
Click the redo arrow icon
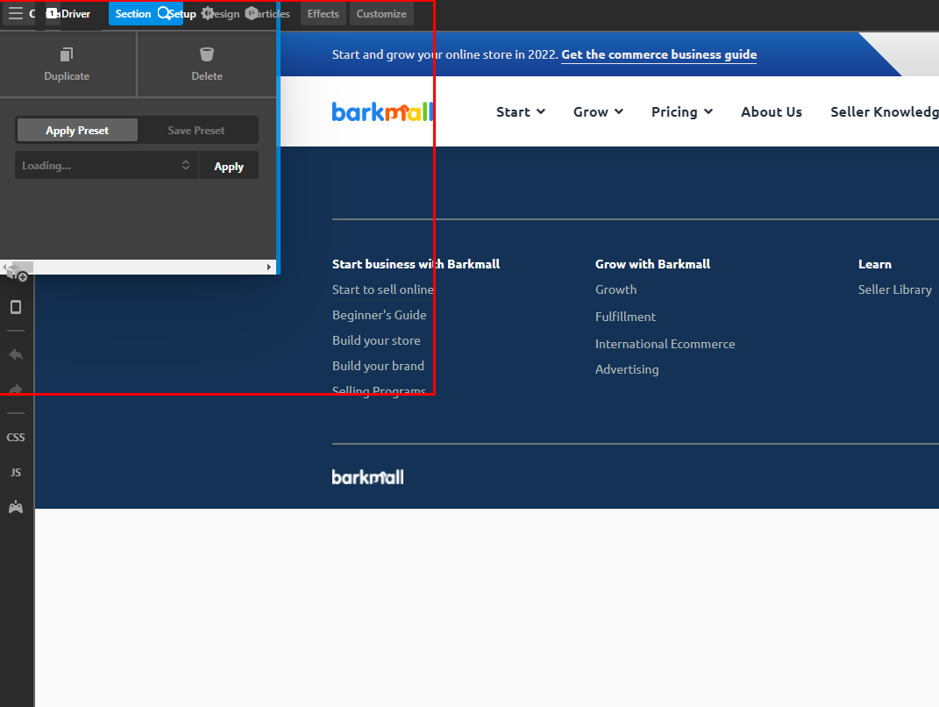(x=16, y=389)
